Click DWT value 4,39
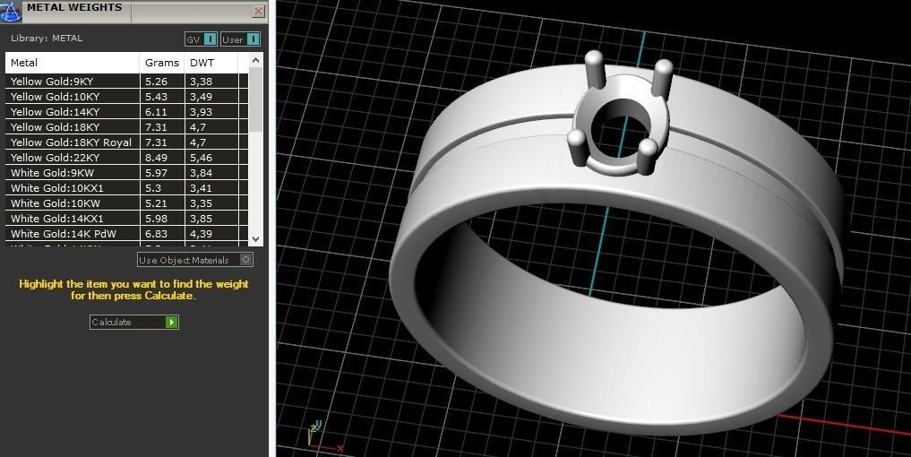Screen dimensions: 911x457 [201, 234]
